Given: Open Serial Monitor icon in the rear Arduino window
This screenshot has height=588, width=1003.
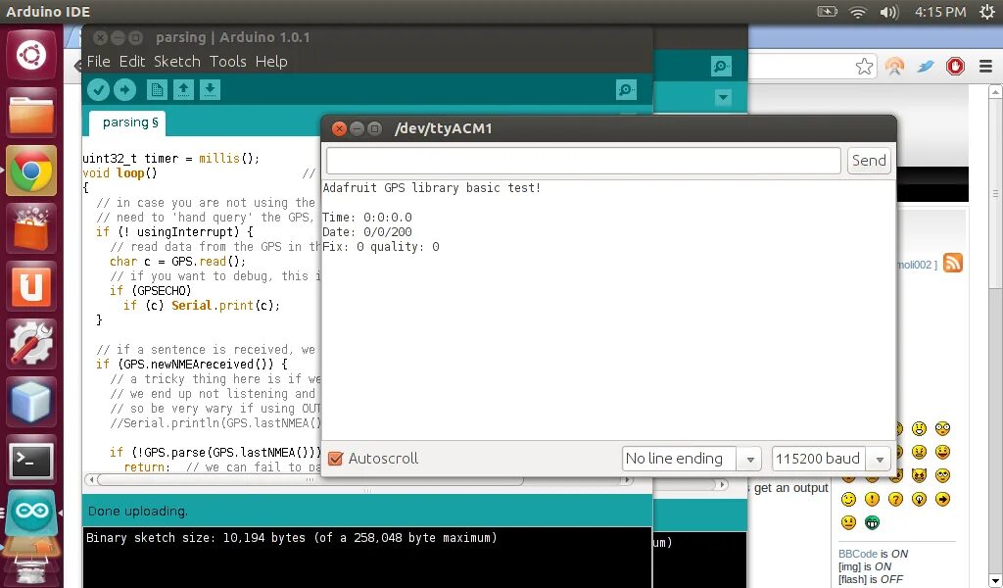Looking at the screenshot, I should pyautogui.click(x=721, y=66).
